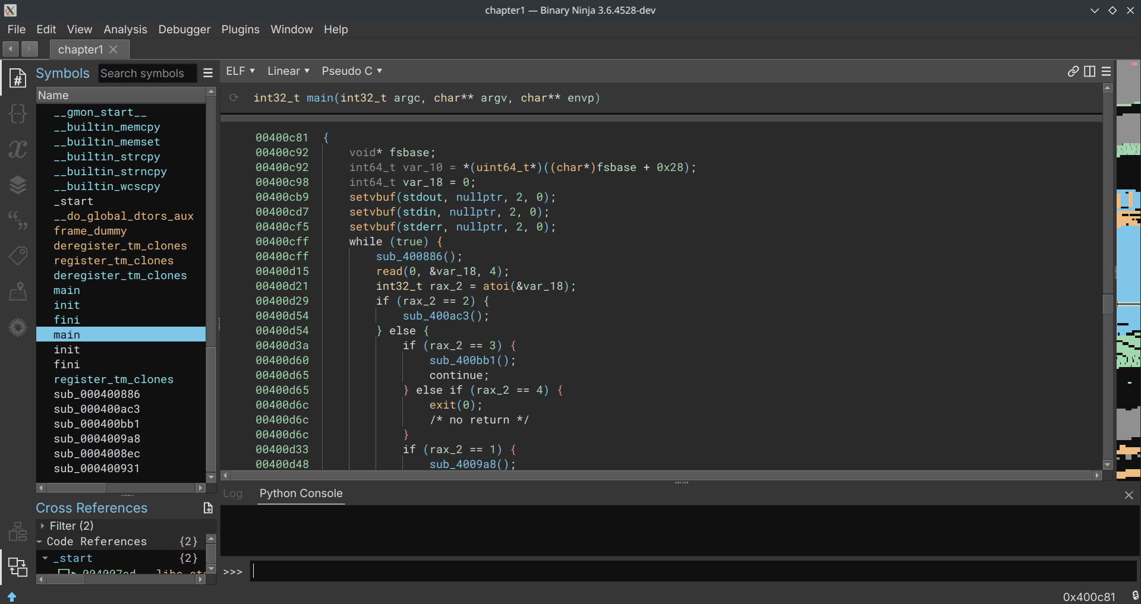Open the Strings sidebar panel
Image resolution: width=1141 pixels, height=604 pixels.
(x=18, y=220)
